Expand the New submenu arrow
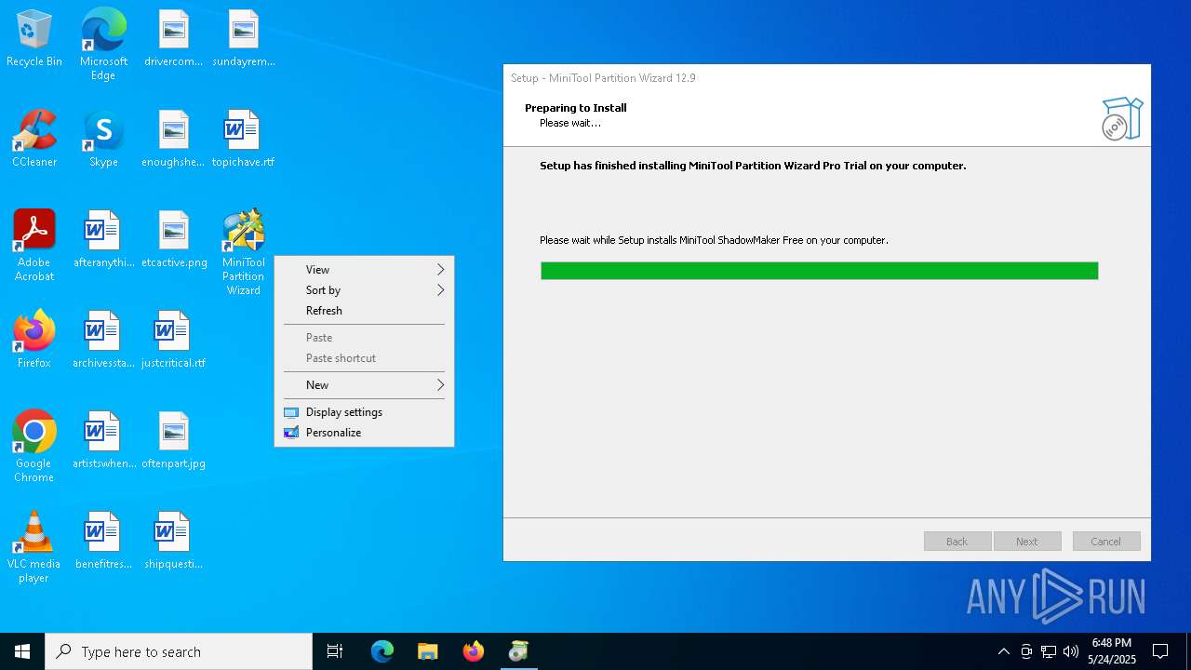 (441, 385)
